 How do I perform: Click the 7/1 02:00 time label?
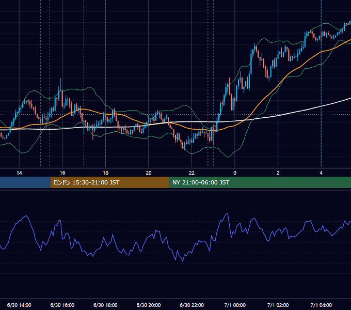click(278, 305)
